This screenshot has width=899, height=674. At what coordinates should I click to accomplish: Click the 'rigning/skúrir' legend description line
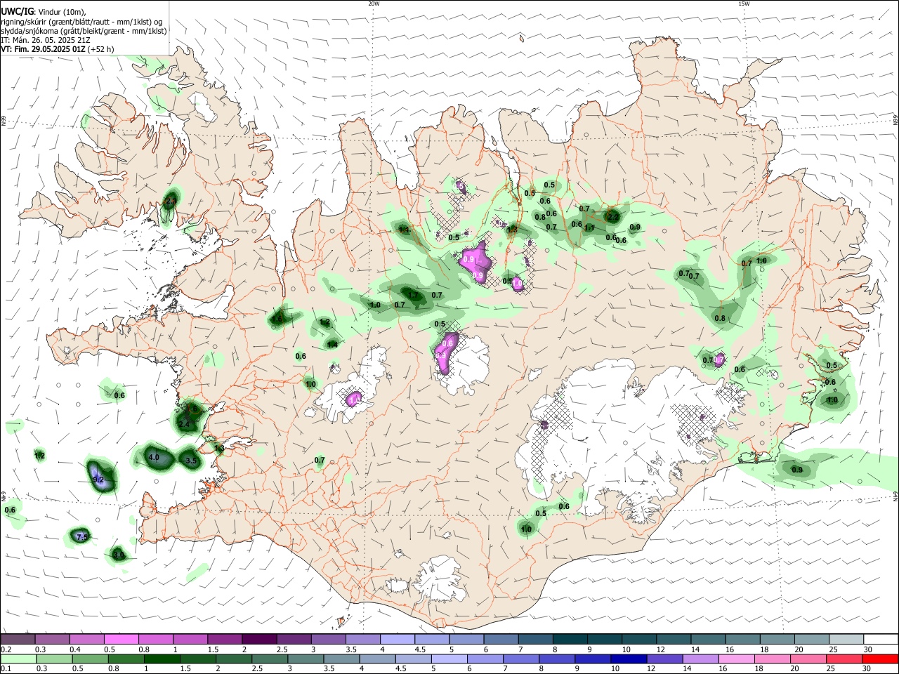point(81,22)
